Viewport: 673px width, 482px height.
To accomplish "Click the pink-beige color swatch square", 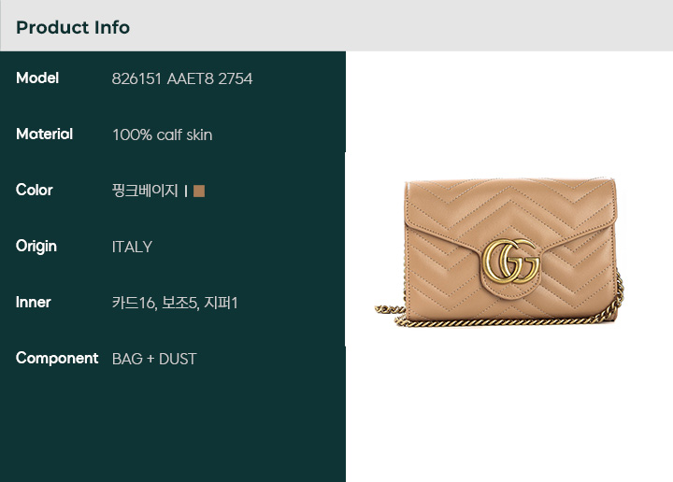I will click(x=199, y=191).
